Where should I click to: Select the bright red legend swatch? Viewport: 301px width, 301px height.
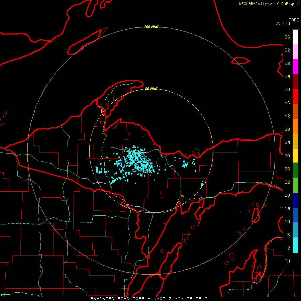click(295, 96)
